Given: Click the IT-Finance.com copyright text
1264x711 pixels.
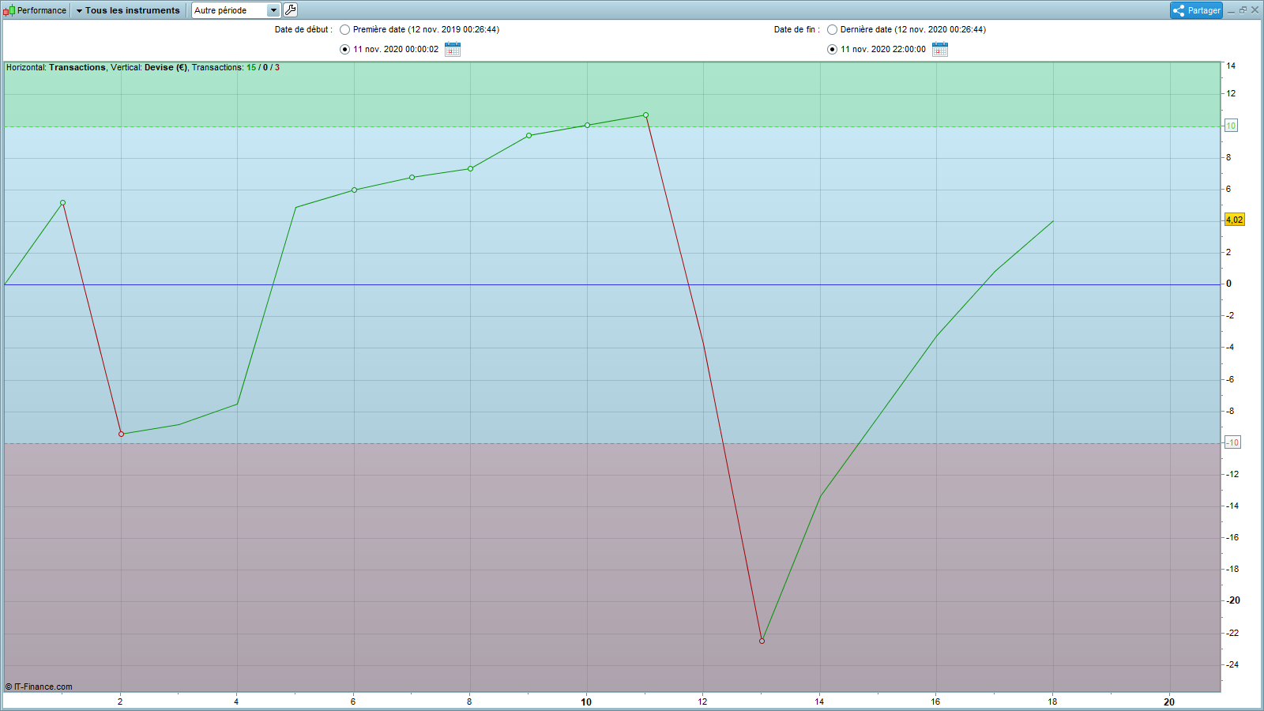Looking at the screenshot, I should pyautogui.click(x=39, y=687).
